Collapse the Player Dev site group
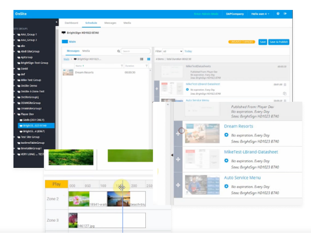The height and width of the screenshot is (234, 311). (15, 114)
